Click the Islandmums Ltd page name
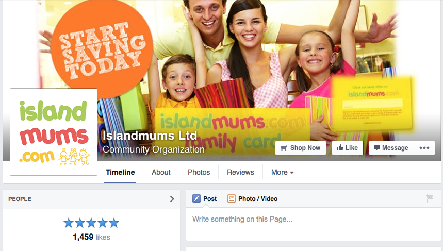Viewport: 443px width, 251px height. (x=150, y=136)
